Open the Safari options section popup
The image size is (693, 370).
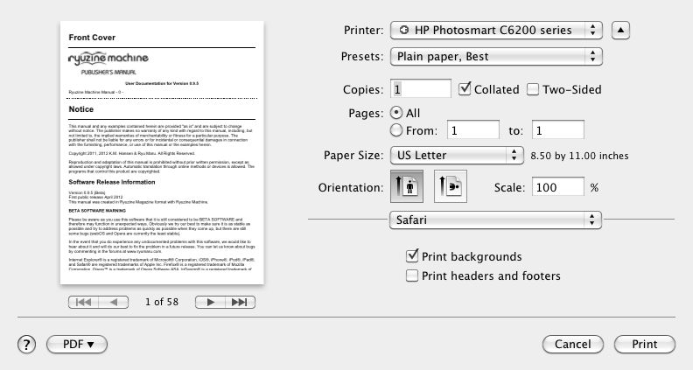(x=496, y=220)
